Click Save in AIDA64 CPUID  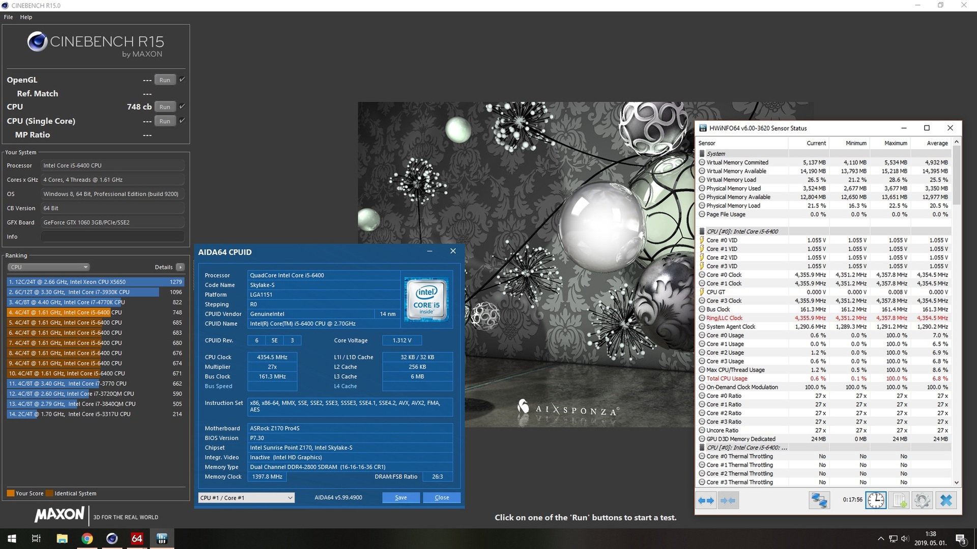[x=401, y=498]
